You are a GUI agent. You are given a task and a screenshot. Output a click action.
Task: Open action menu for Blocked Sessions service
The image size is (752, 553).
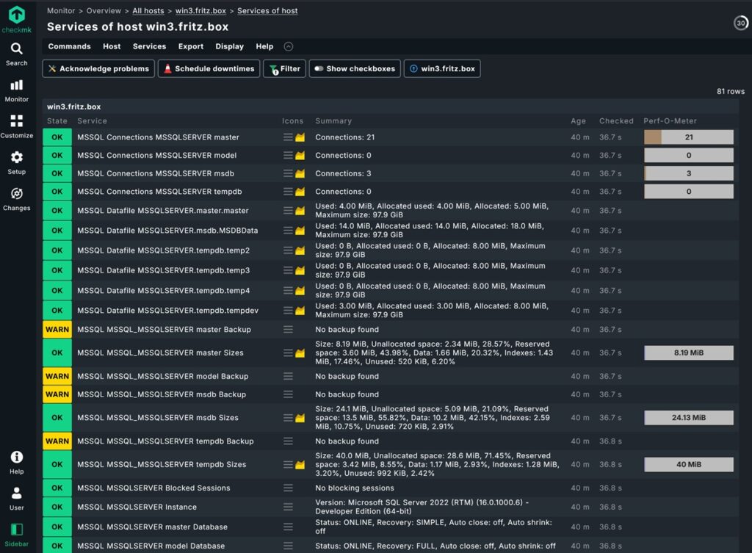click(x=288, y=488)
